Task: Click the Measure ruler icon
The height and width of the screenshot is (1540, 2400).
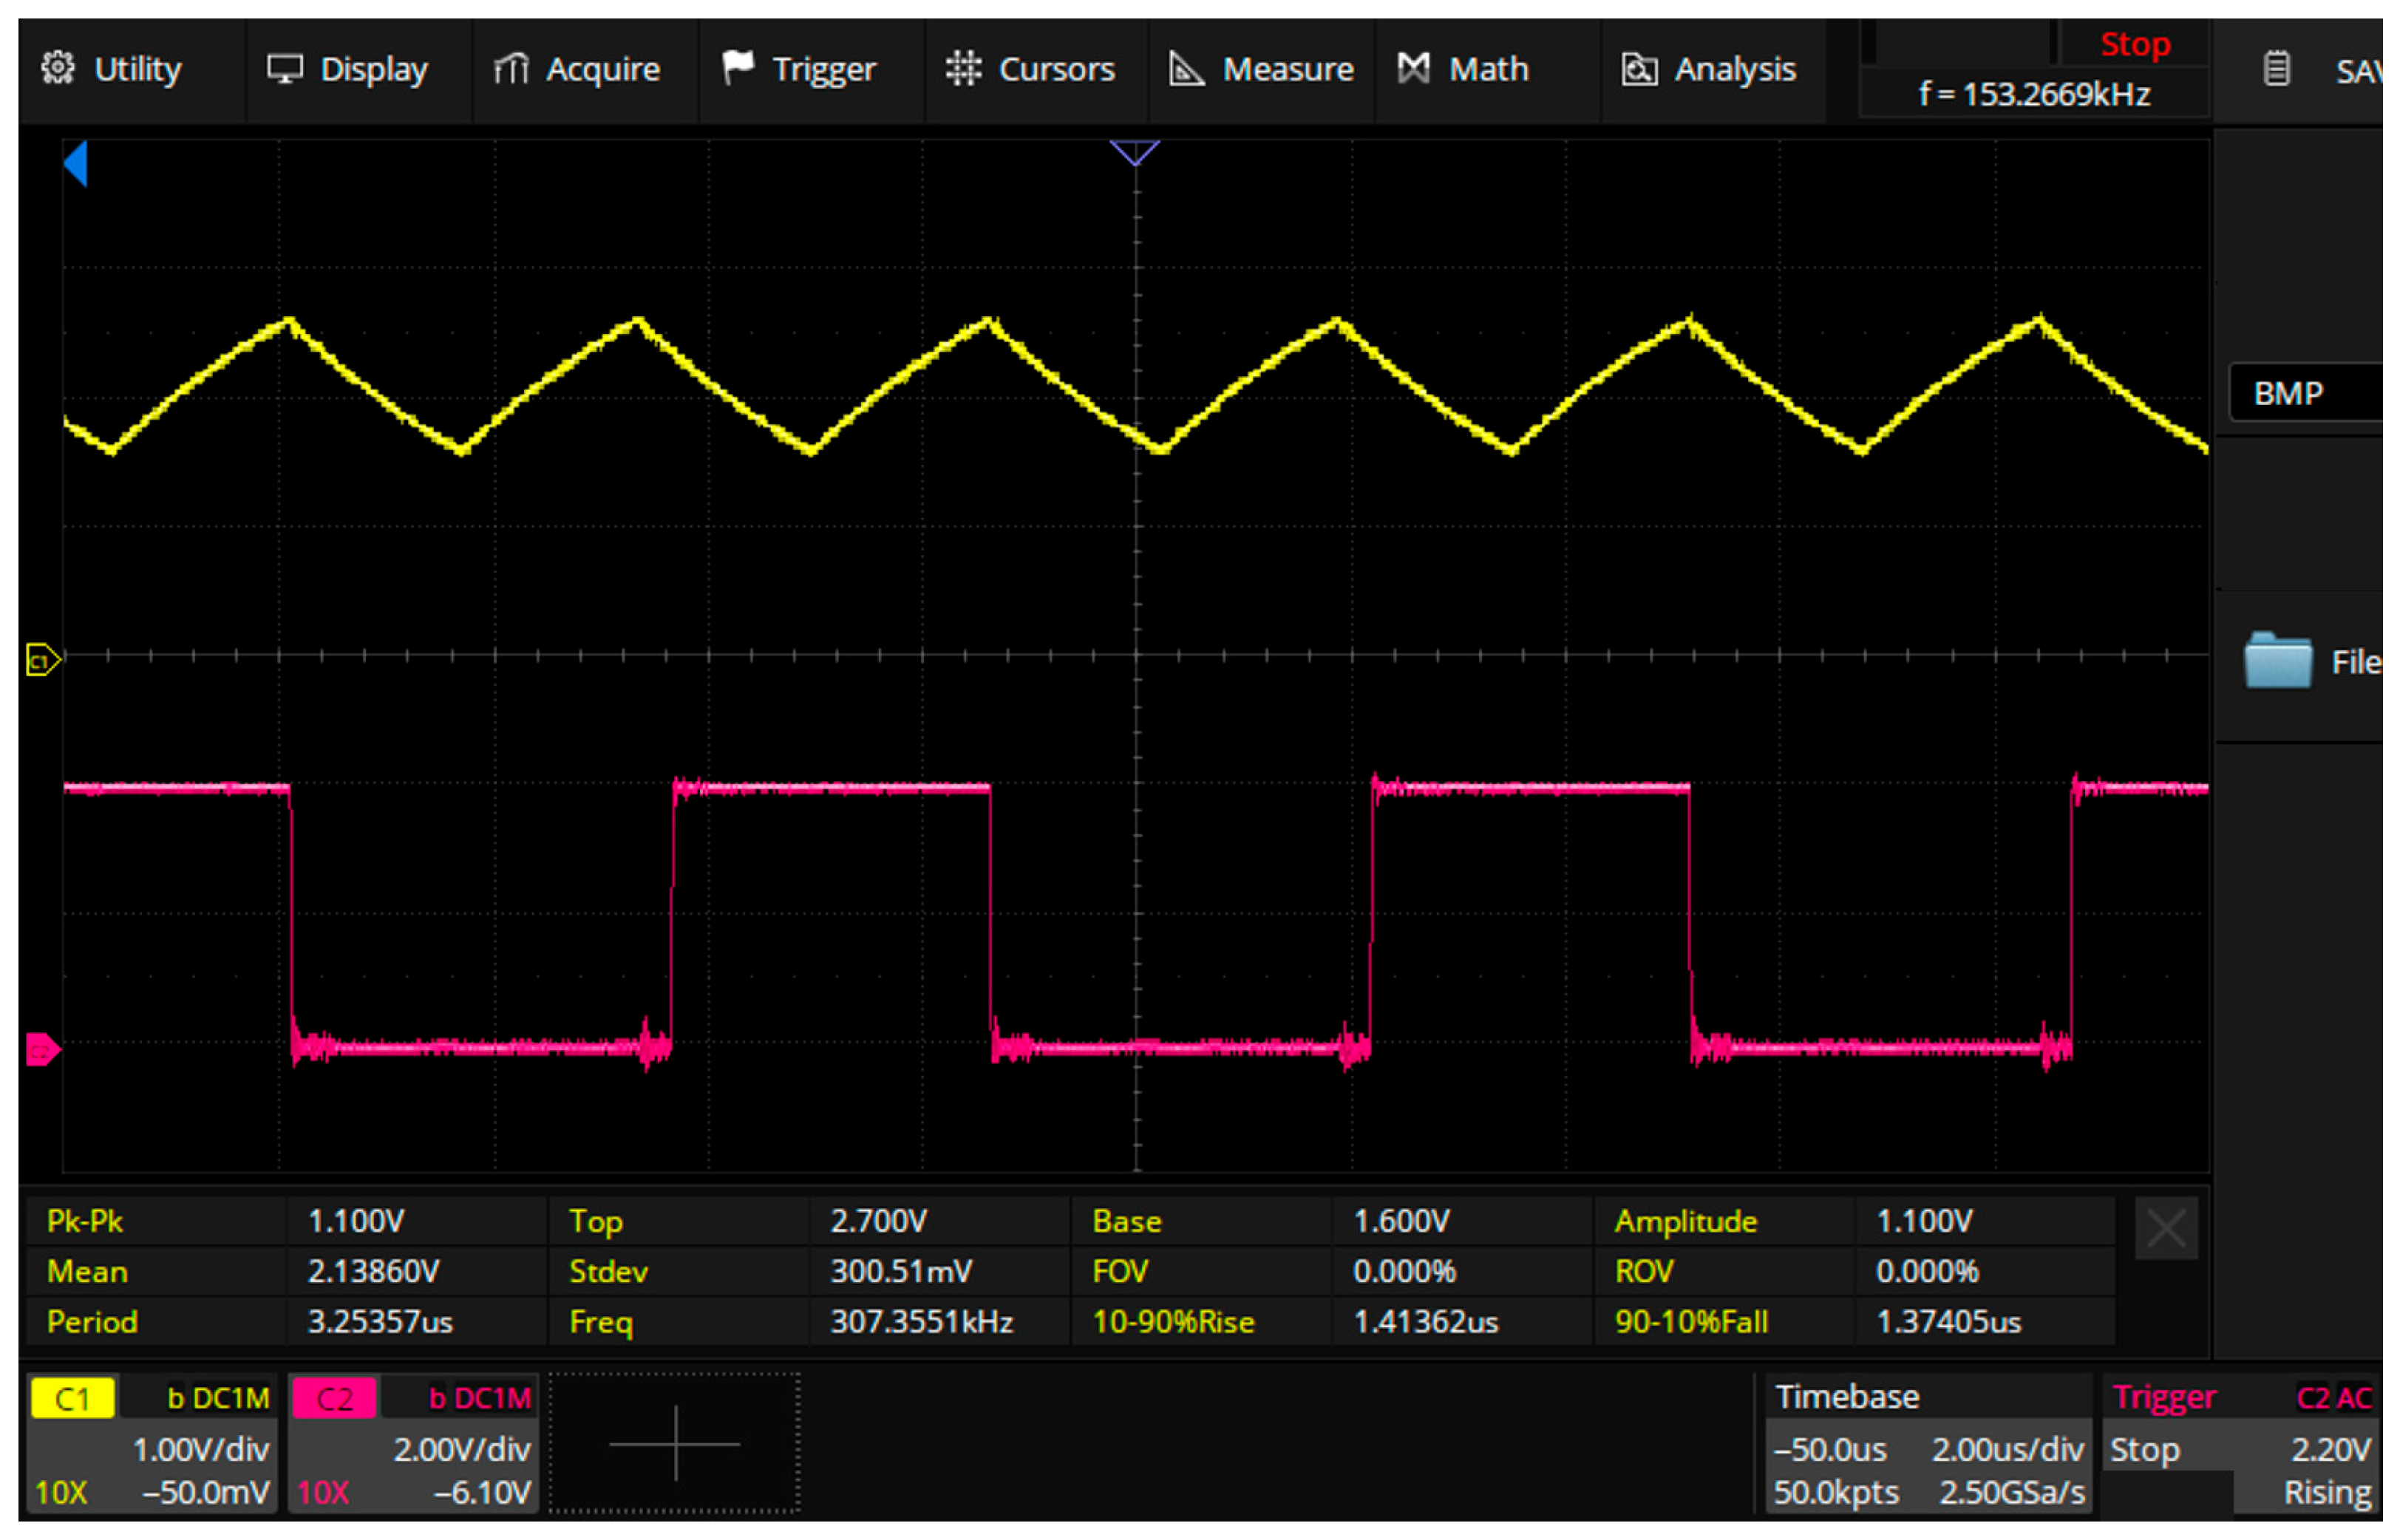Action: 1186,69
